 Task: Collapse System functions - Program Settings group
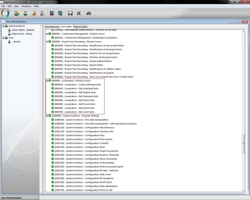47,116
